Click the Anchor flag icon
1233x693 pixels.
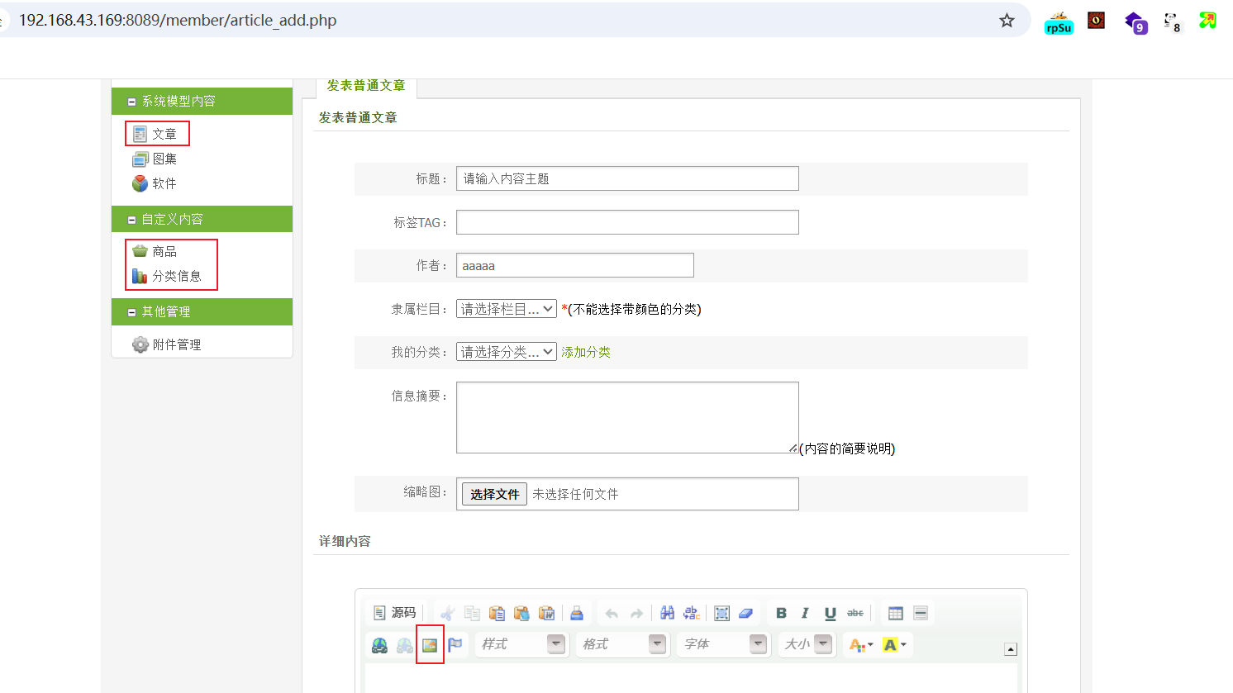click(x=455, y=645)
